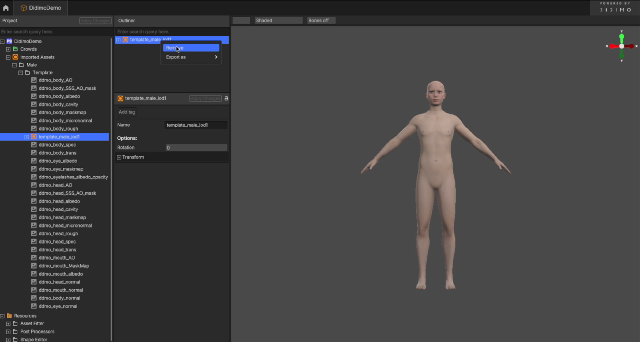Collapse the DidimoDemo root node
Screen dimensions: 640x342
point(2,41)
